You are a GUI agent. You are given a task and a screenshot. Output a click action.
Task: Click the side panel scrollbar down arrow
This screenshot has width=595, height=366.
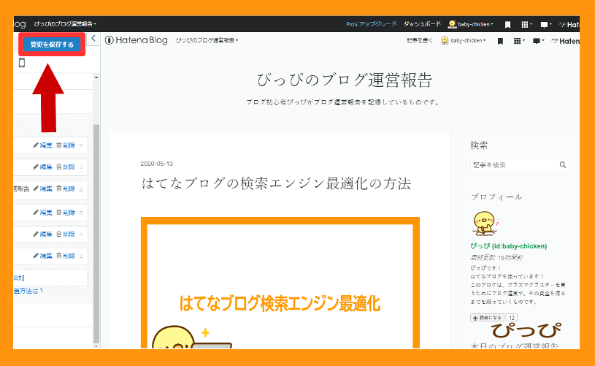click(x=96, y=346)
